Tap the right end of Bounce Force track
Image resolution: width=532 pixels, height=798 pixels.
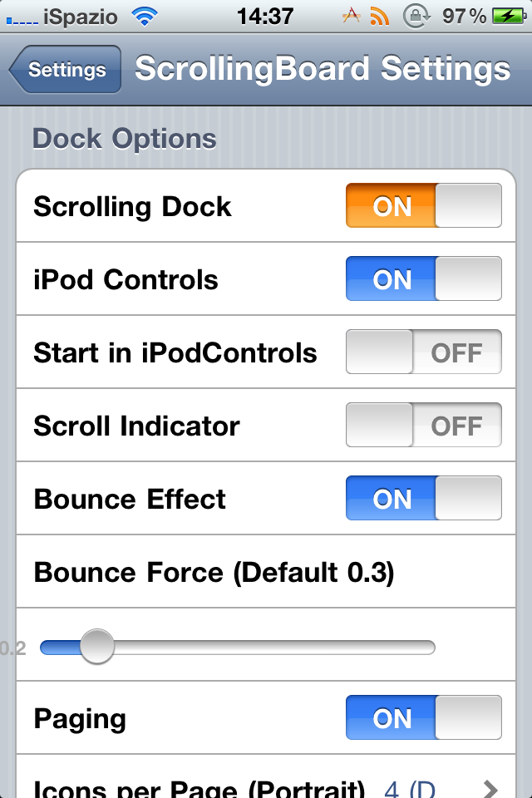coord(429,647)
